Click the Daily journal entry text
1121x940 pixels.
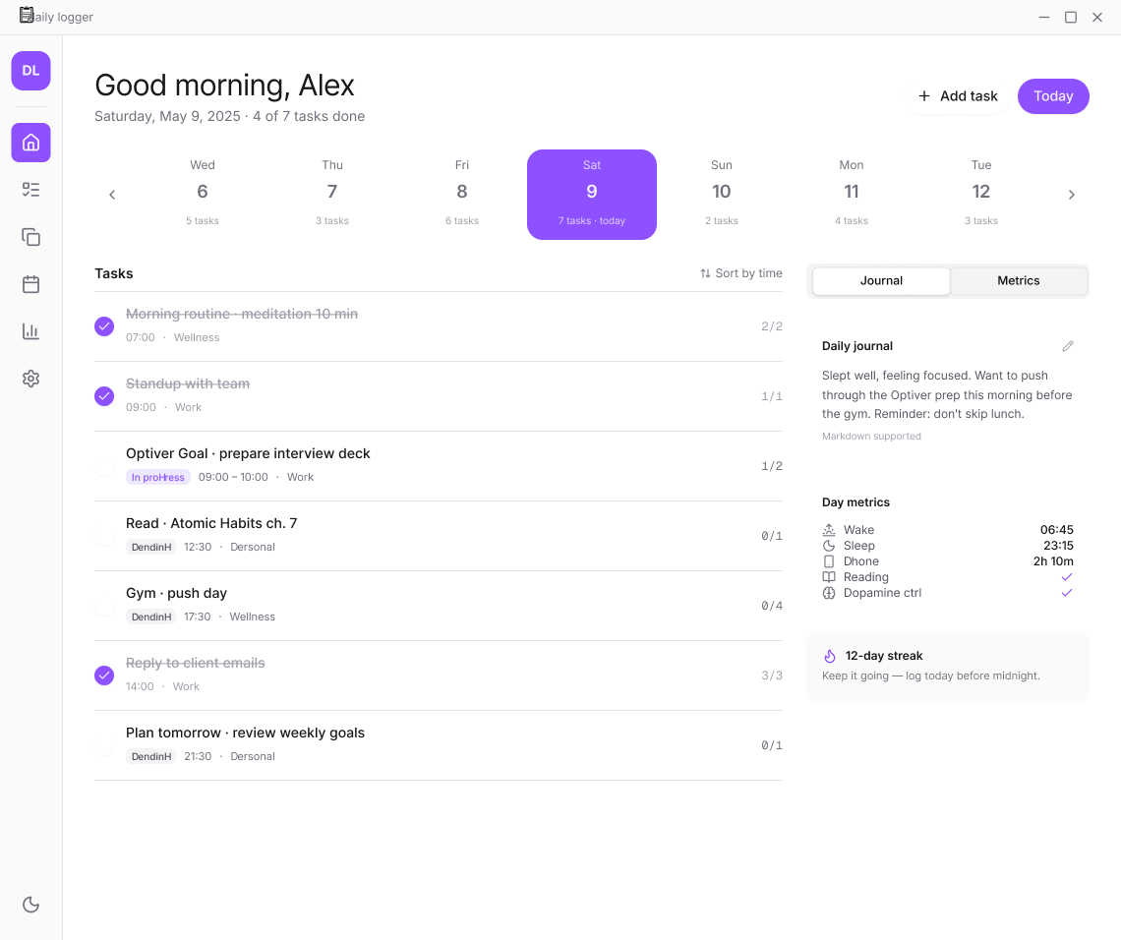[x=947, y=394]
